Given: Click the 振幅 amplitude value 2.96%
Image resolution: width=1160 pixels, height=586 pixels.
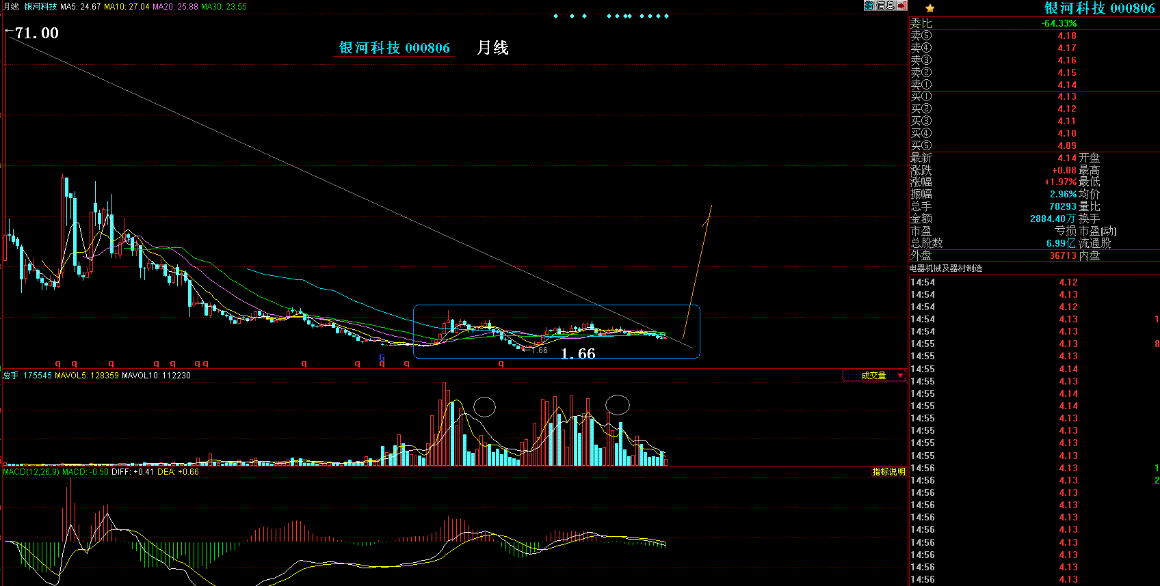Looking at the screenshot, I should (x=1064, y=195).
